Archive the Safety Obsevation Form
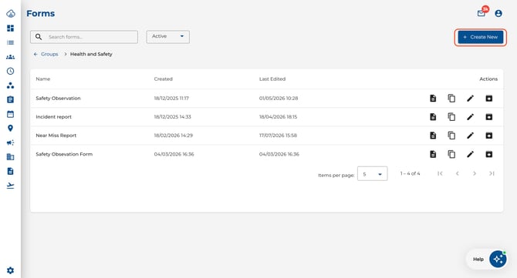This screenshot has width=517, height=278. point(489,154)
